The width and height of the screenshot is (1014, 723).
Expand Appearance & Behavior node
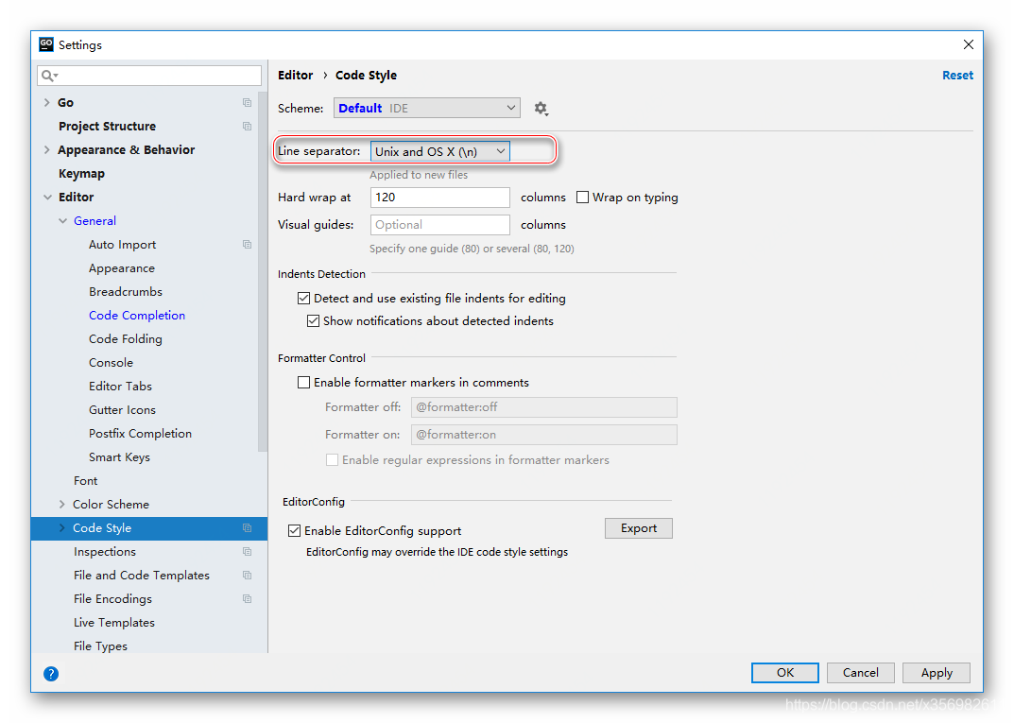(x=46, y=149)
